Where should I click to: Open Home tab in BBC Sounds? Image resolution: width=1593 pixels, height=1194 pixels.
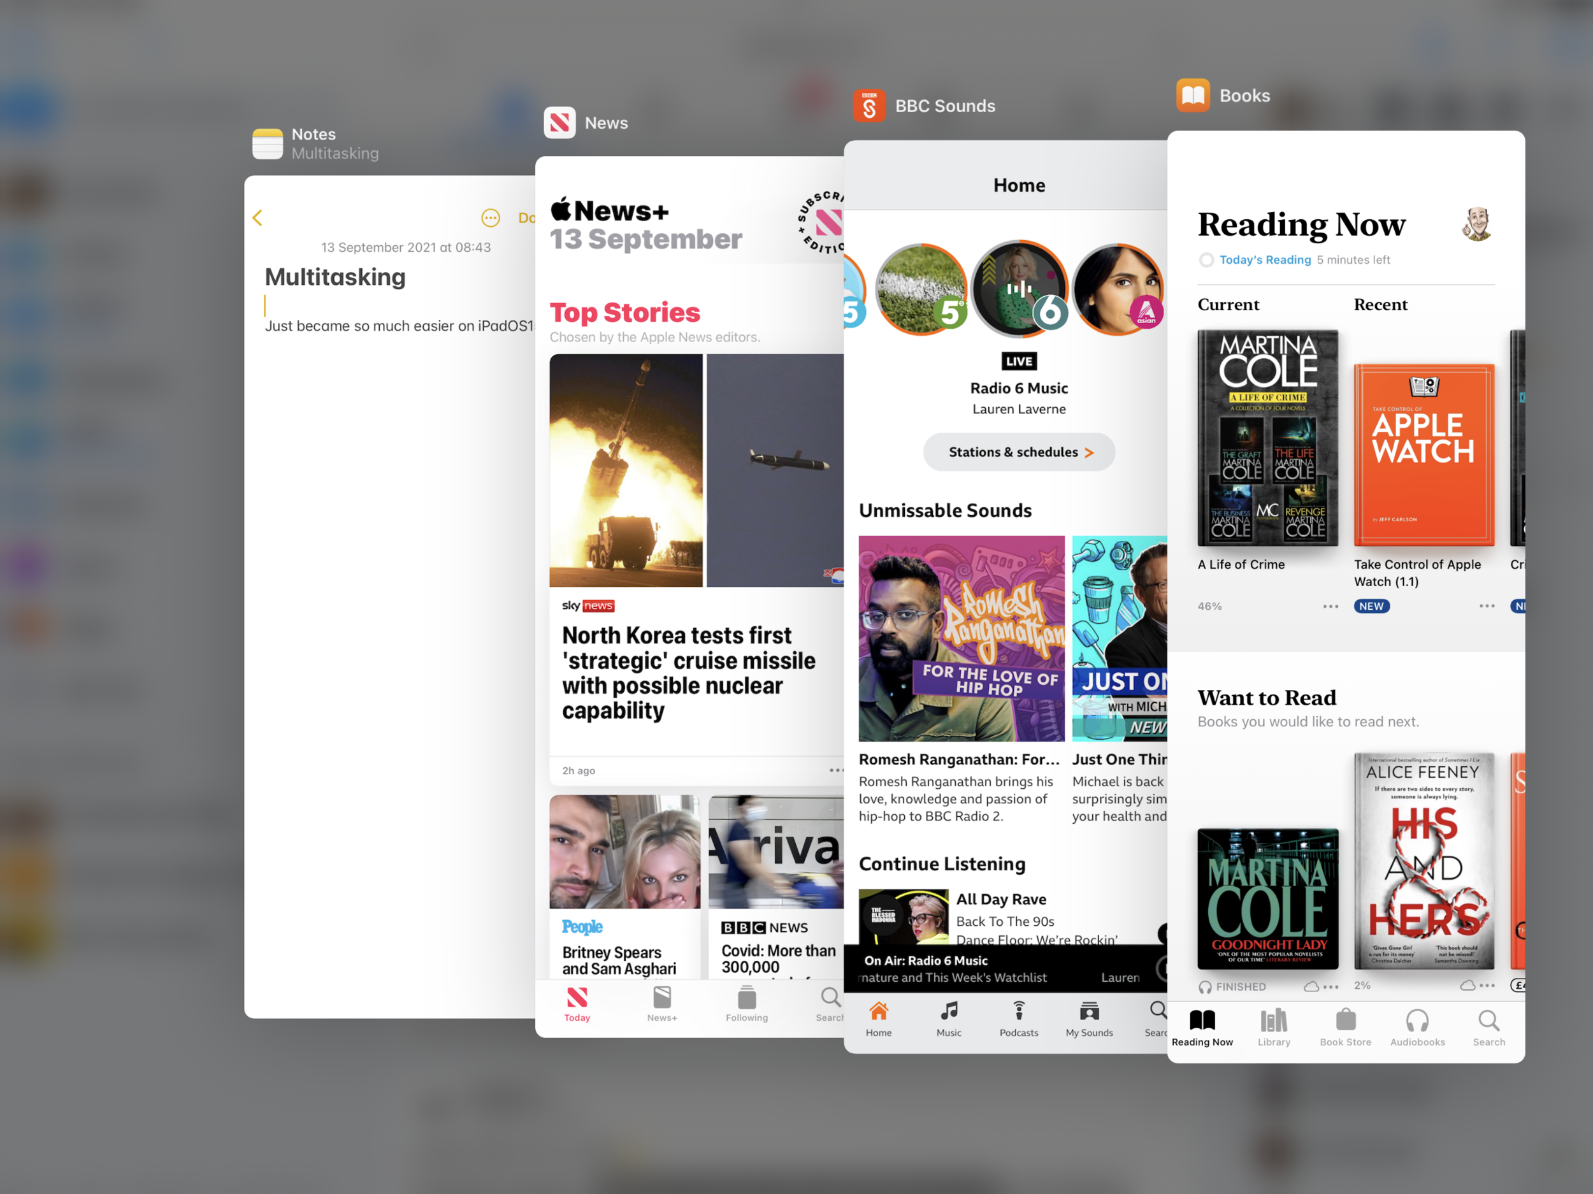(879, 1019)
